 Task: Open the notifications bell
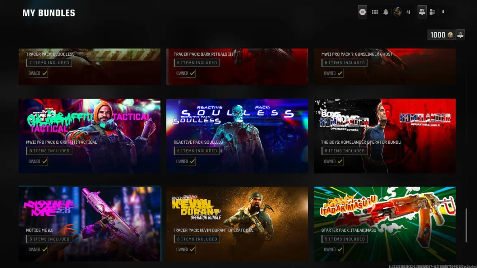(386, 12)
